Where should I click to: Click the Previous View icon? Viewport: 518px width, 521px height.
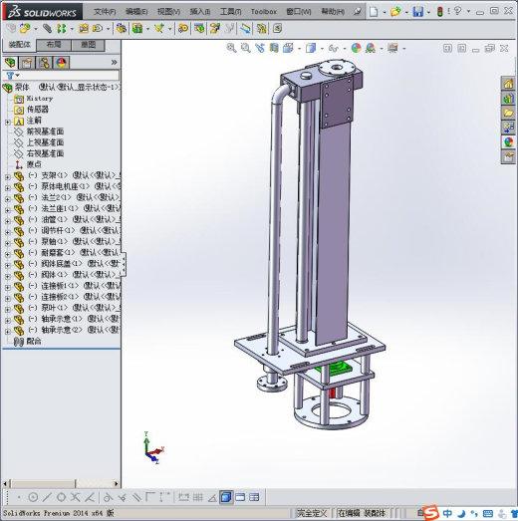[260, 48]
